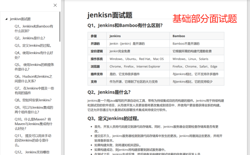This screenshot has width=250, height=155.
Task: Collapse the jenkisn面试题 outline root
Action: (x=6, y=19)
